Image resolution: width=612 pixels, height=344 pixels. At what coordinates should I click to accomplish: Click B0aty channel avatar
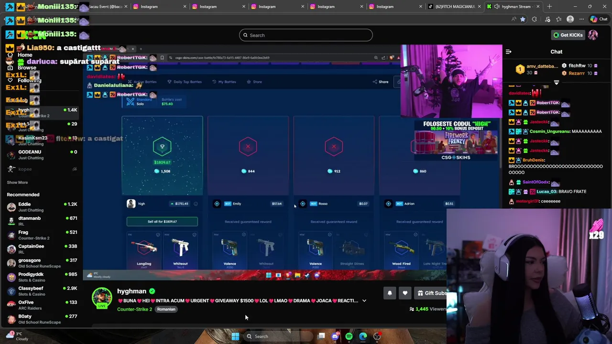click(x=11, y=319)
